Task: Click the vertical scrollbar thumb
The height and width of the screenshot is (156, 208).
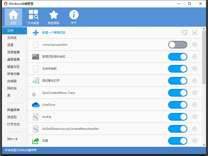Action: click(x=204, y=57)
